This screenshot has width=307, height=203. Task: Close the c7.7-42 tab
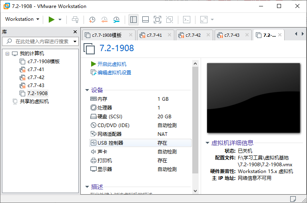click(x=208, y=35)
